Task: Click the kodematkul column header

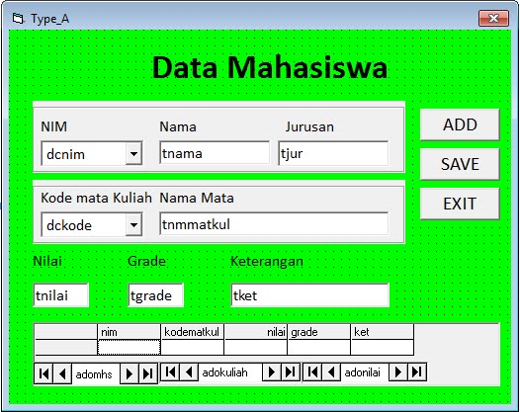Action: (x=193, y=332)
